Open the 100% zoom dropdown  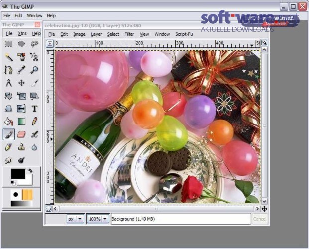click(x=98, y=219)
